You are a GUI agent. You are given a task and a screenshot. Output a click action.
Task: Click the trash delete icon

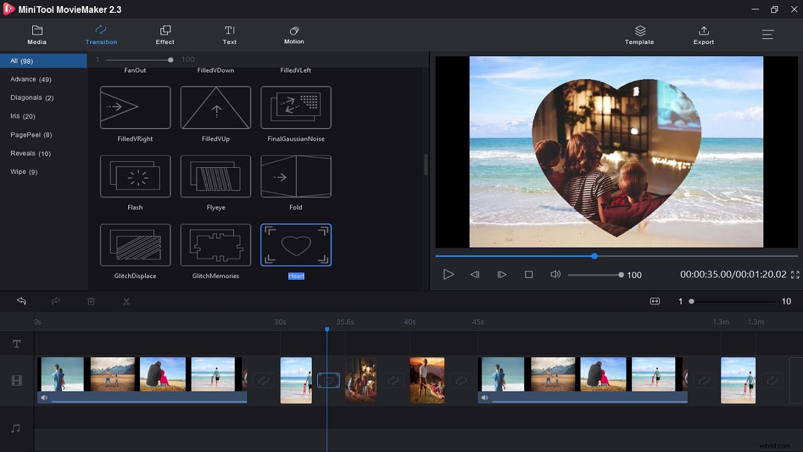91,302
